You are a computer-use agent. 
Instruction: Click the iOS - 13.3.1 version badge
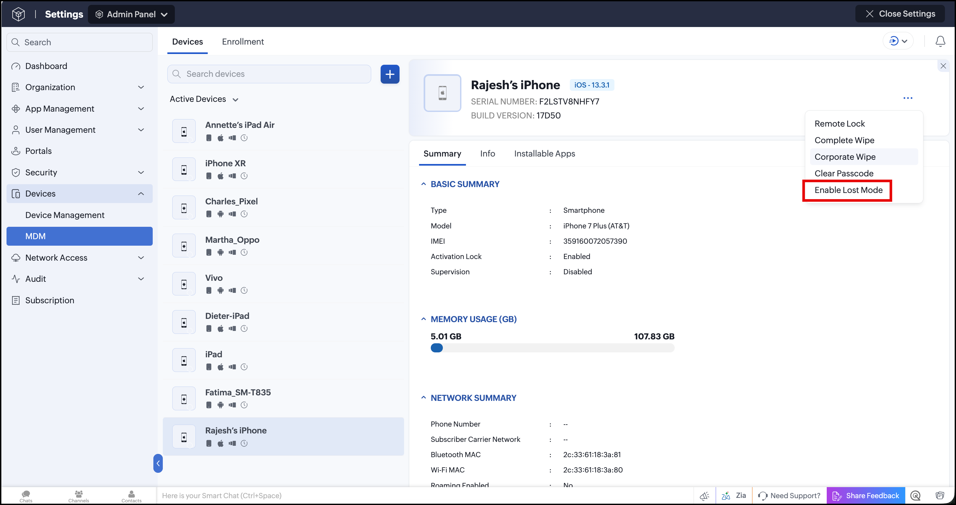coord(592,85)
